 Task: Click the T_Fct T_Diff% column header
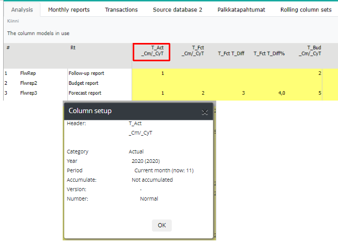coord(269,53)
